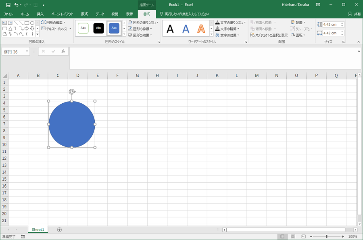
Task: Click the Save icon in quick access toolbar
Action: pos(8,5)
